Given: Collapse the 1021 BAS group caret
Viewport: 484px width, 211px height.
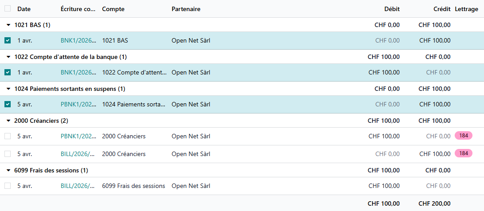Looking at the screenshot, I should [8, 25].
